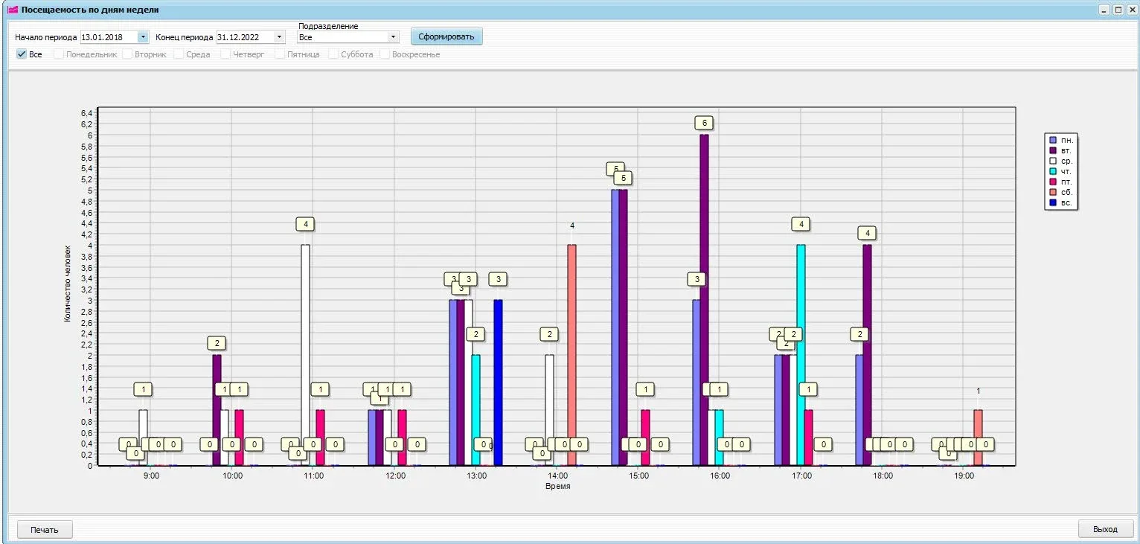The height and width of the screenshot is (544, 1140).
Task: Click the pink "пт." legend swatch
Action: (1053, 182)
